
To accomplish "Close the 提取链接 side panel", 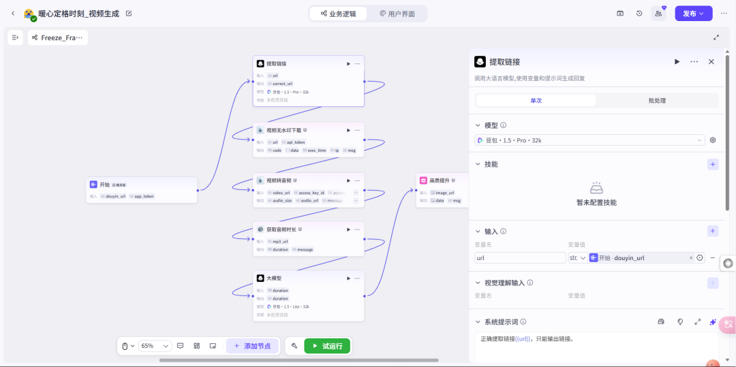I will (x=711, y=61).
